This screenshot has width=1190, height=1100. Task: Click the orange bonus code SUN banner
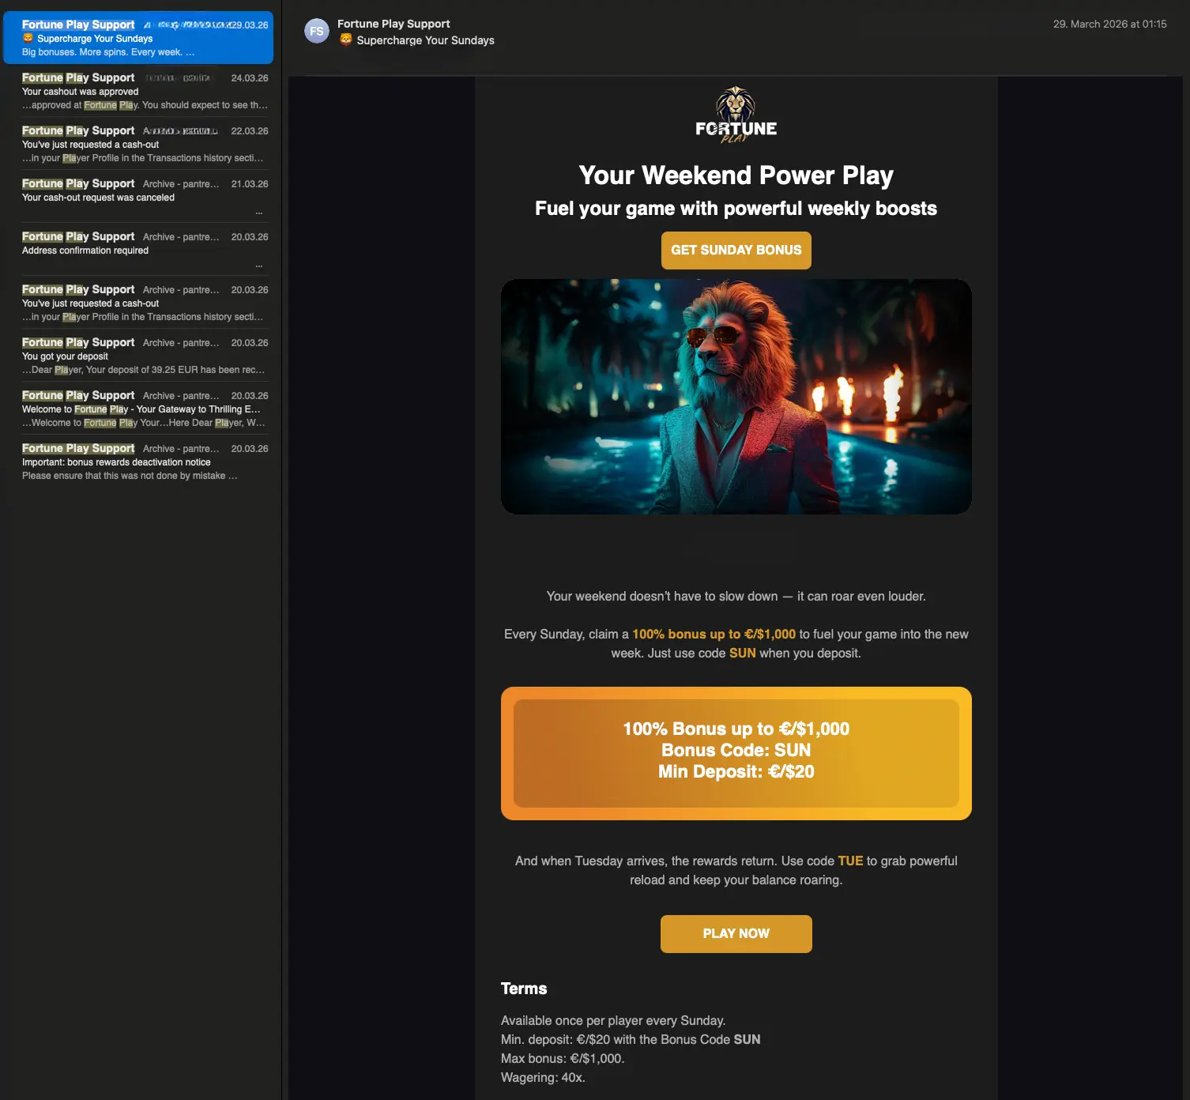[x=736, y=753]
